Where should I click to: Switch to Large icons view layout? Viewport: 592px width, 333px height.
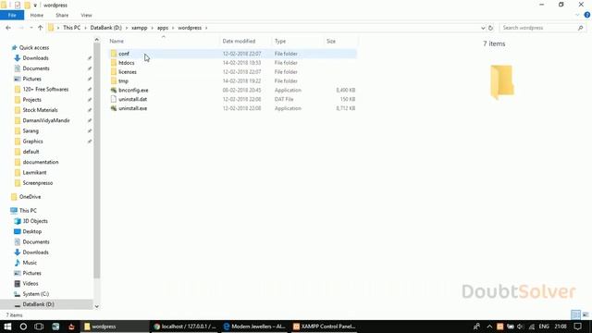pyautogui.click(x=586, y=314)
